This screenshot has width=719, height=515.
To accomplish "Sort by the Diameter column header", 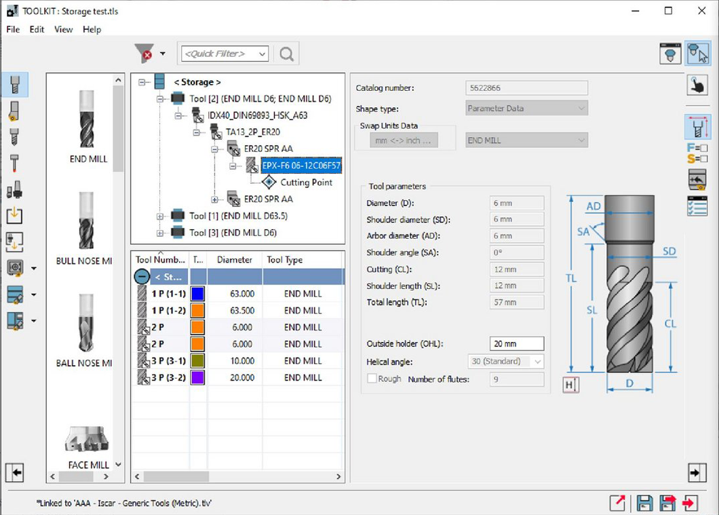I will 234,260.
